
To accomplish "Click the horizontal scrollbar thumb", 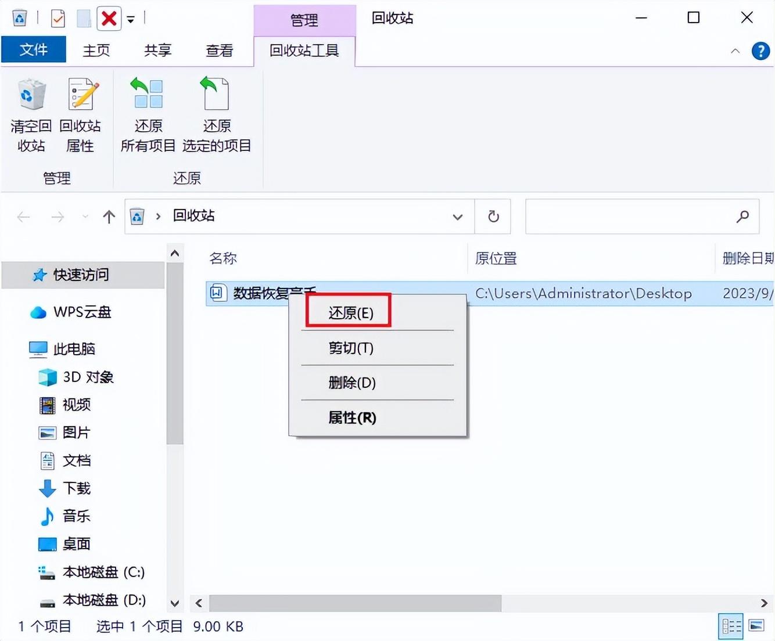I will [x=355, y=603].
